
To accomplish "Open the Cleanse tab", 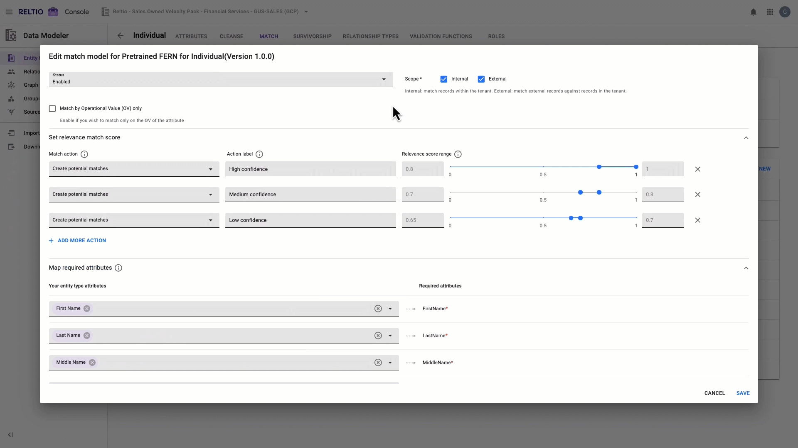I will pos(232,37).
